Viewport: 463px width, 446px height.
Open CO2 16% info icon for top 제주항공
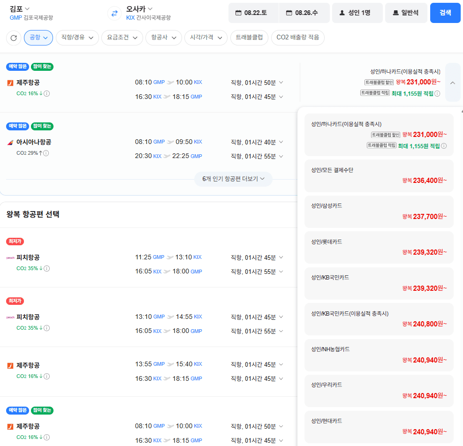[x=46, y=94]
